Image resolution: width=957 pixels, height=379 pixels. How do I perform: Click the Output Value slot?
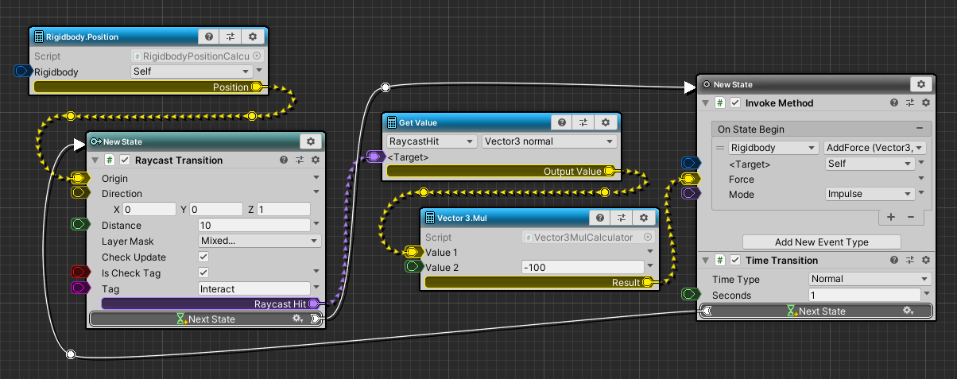[x=609, y=171]
